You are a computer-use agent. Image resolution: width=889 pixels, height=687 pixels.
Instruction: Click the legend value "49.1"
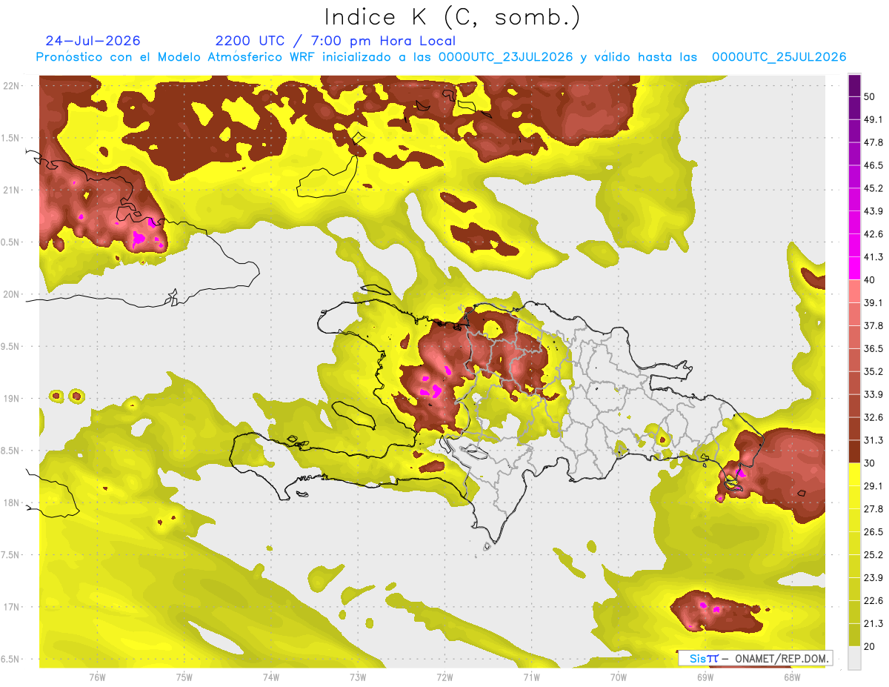pos(874,119)
